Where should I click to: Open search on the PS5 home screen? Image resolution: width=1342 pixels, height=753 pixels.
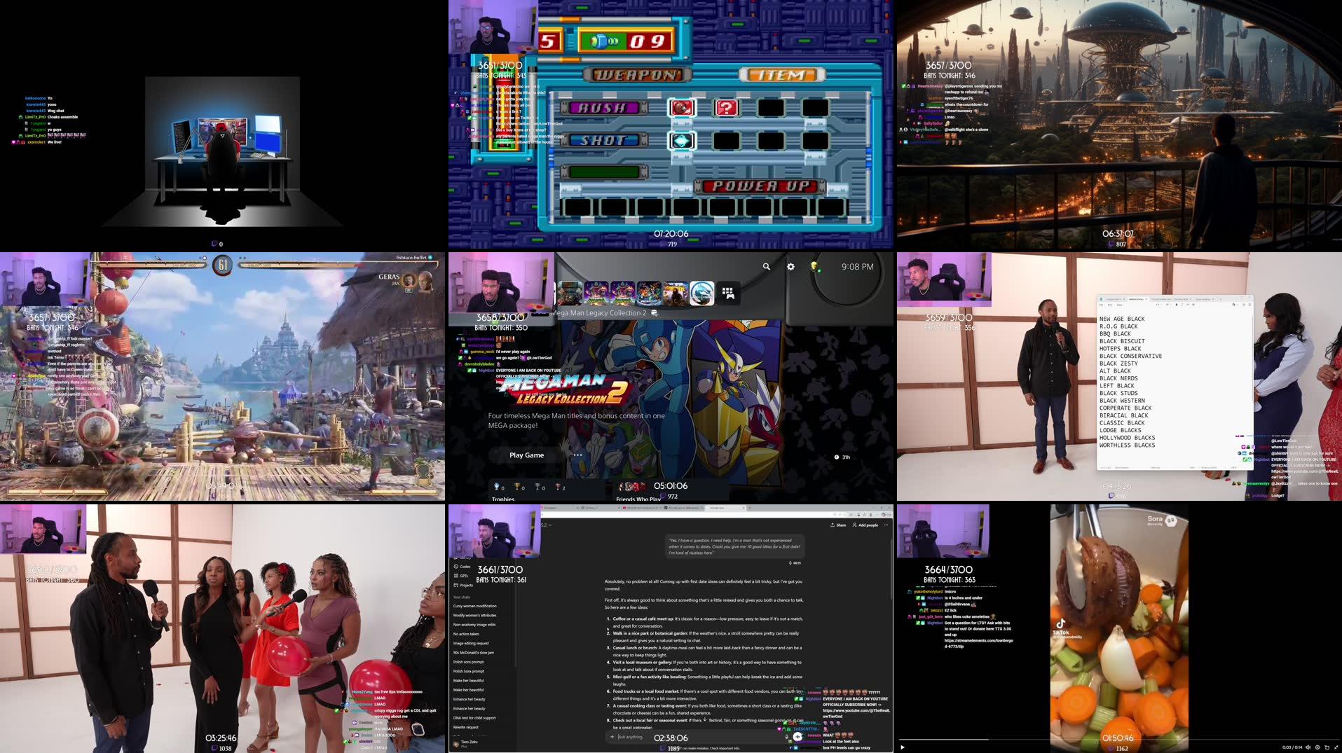tap(767, 267)
